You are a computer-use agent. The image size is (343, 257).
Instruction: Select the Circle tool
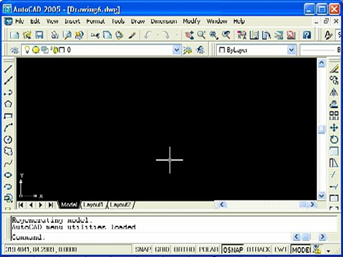(8, 140)
